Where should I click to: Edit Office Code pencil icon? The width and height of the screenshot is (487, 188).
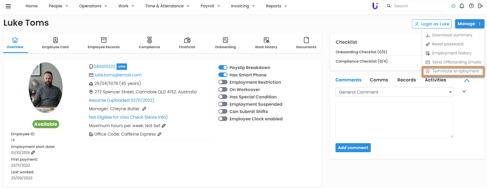pos(159,134)
